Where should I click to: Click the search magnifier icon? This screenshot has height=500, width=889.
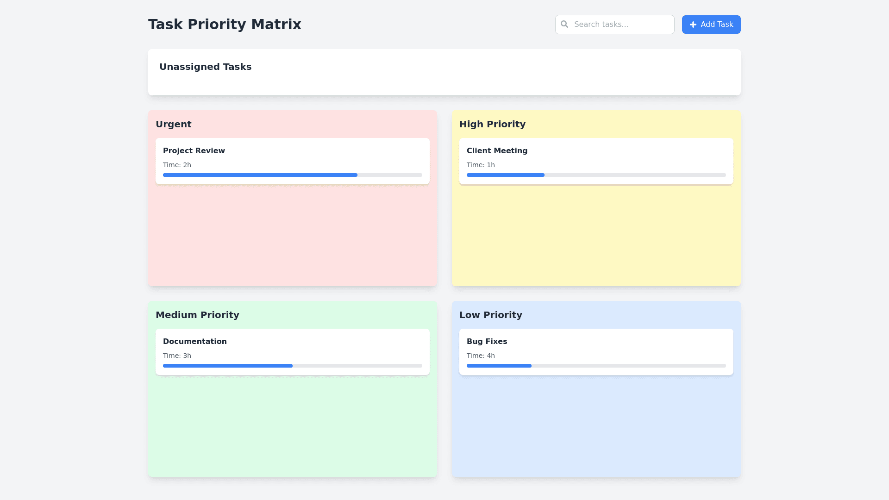click(x=564, y=24)
